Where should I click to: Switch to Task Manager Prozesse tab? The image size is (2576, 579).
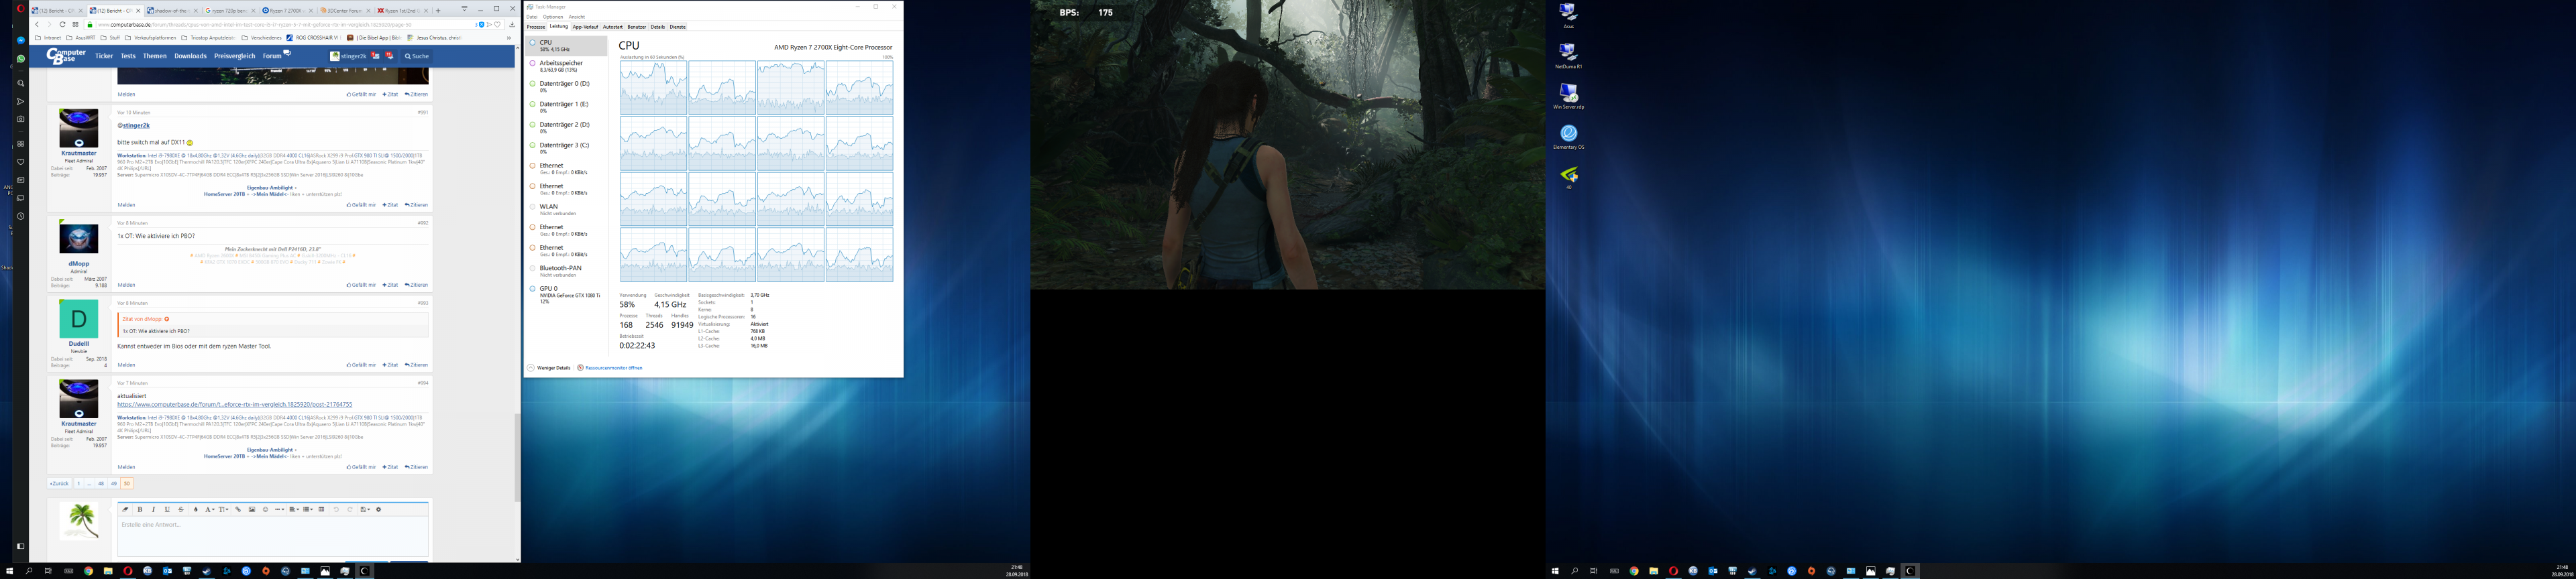536,27
